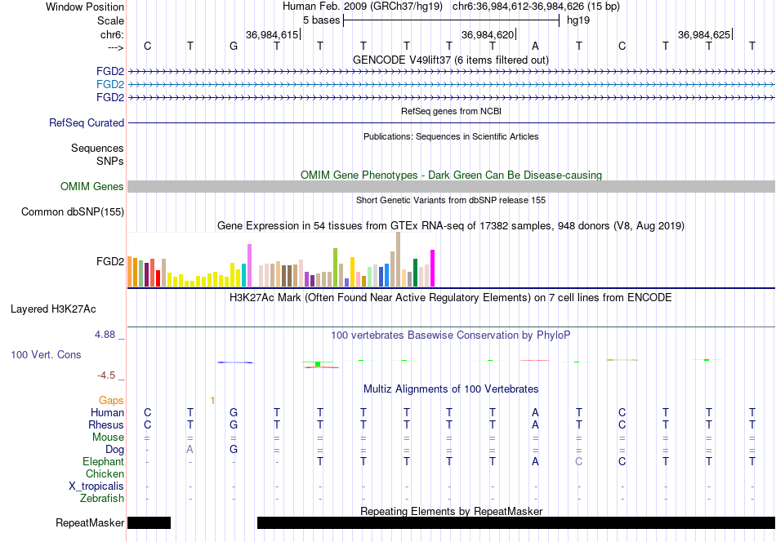Click the tallest tan bar in GTEx chart
This screenshot has width=776, height=542.
tap(398, 259)
